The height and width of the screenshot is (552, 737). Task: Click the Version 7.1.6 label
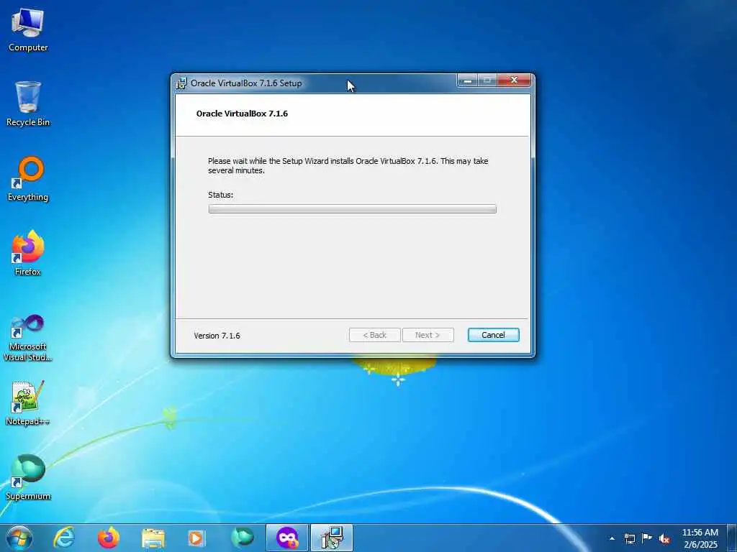click(x=217, y=336)
